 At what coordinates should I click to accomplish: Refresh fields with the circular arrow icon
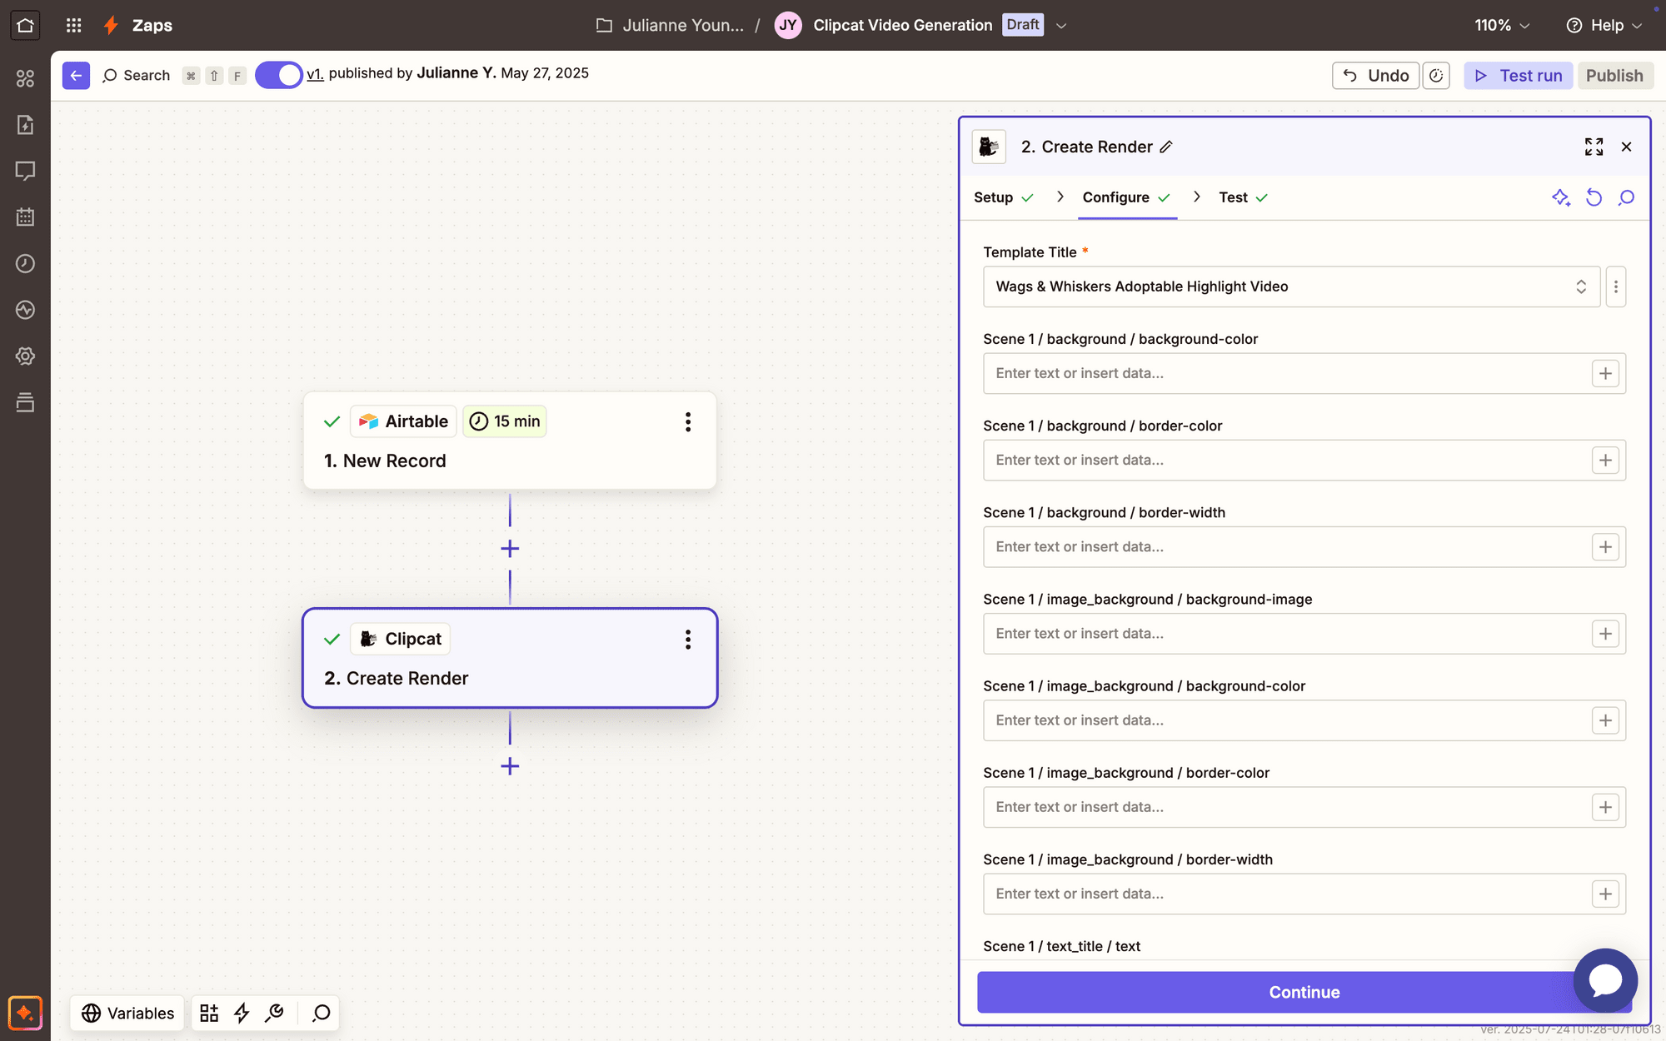[1594, 197]
